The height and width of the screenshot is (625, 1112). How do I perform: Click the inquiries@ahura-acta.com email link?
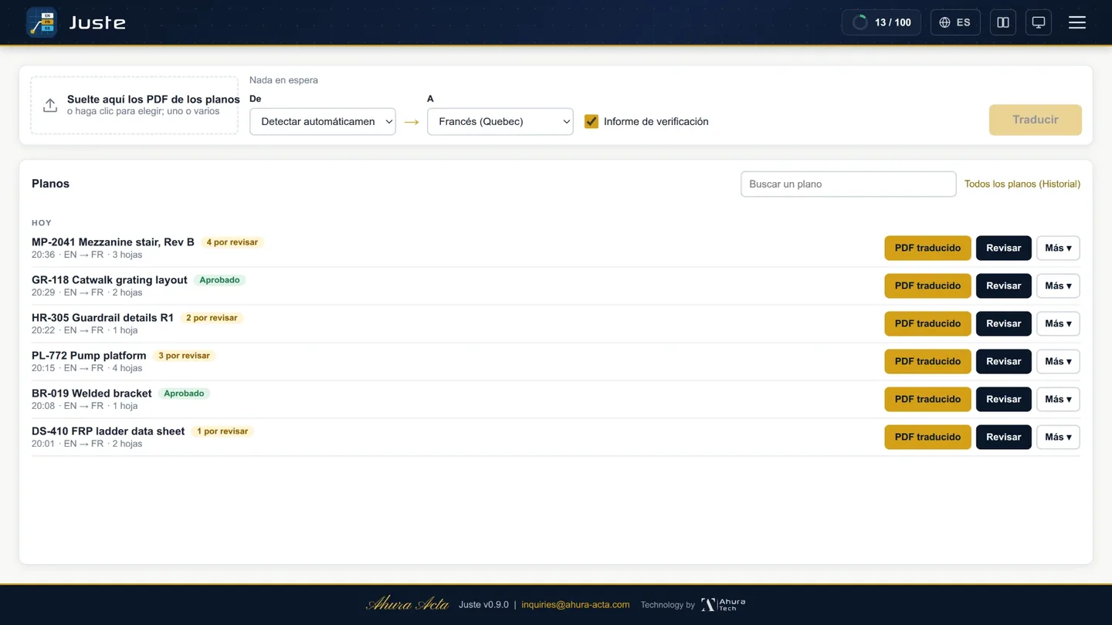[x=575, y=605]
